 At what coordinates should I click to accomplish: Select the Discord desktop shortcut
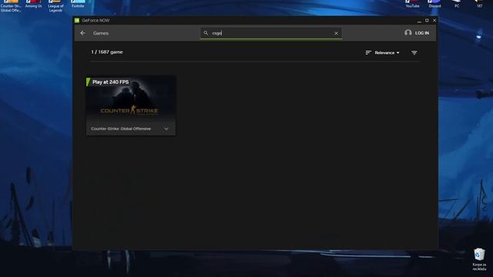(434, 4)
